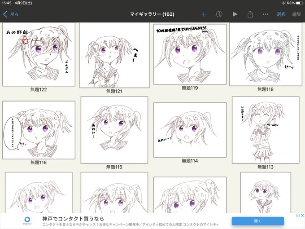Select the label text 無題122
Viewport: 305px width, 229px height.
point(39,89)
